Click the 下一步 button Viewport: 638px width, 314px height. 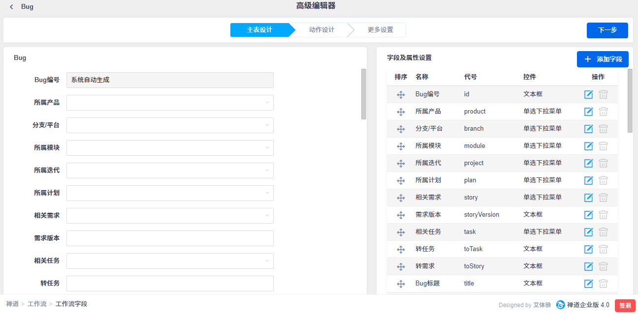[607, 30]
